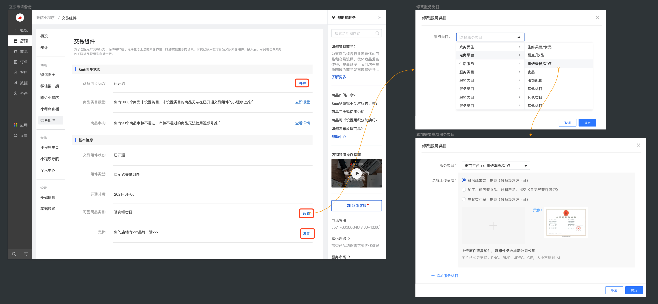The image size is (658, 304).
Task: Open the 选择服务类目 dropdown
Action: point(490,37)
